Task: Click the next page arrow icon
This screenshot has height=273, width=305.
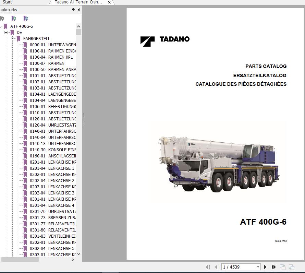Action: [265, 267]
